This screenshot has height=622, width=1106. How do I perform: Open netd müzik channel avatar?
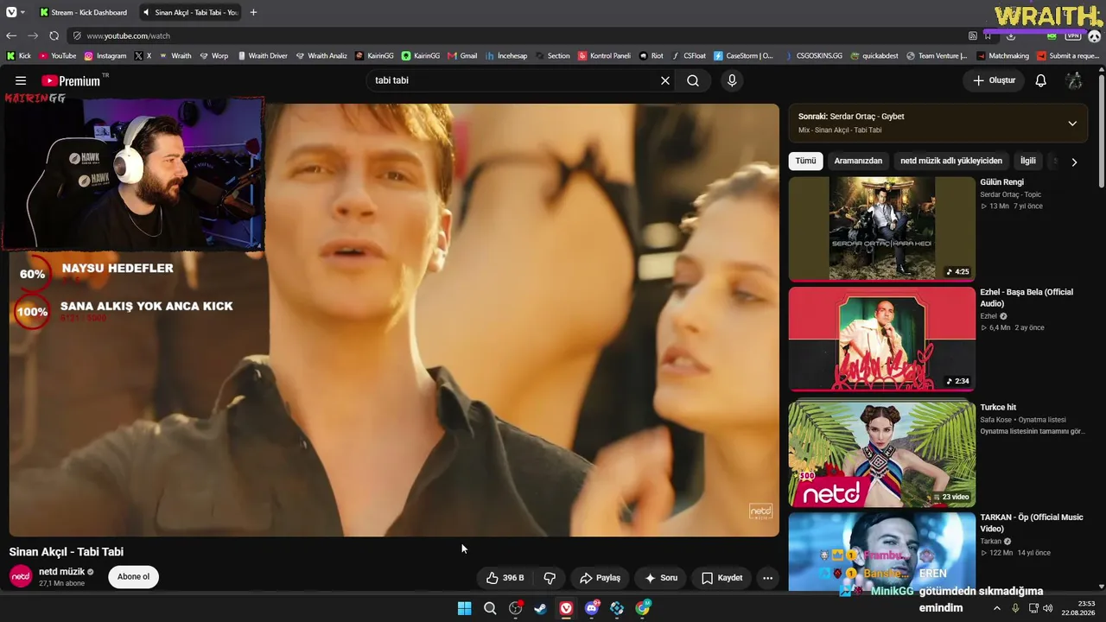pos(21,576)
